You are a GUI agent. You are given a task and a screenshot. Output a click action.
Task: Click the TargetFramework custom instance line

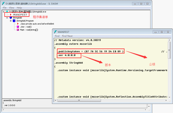click(112, 70)
